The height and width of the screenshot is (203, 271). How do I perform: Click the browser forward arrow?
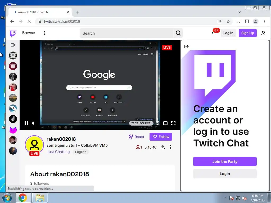(21, 21)
